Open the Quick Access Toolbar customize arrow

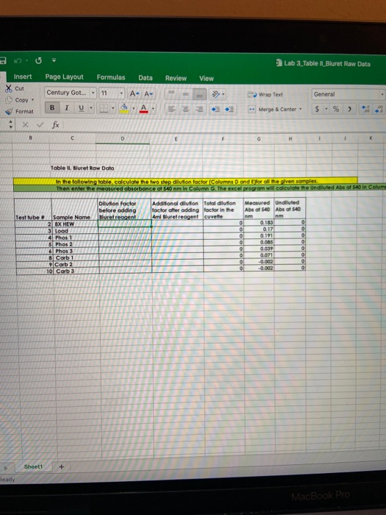click(54, 60)
